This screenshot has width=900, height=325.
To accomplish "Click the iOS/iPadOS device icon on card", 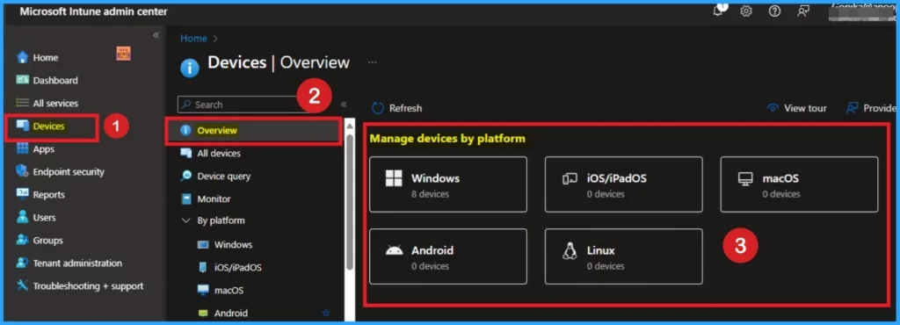I will [570, 179].
